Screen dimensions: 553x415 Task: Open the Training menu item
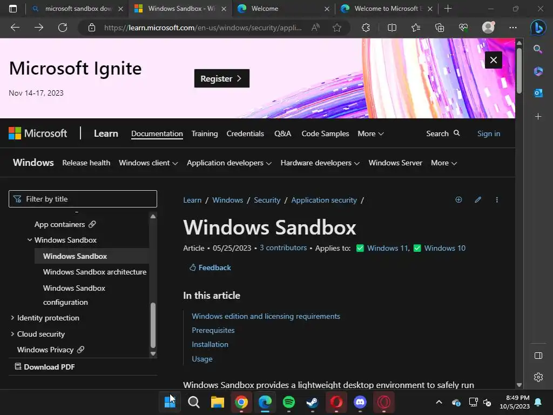[205, 134]
